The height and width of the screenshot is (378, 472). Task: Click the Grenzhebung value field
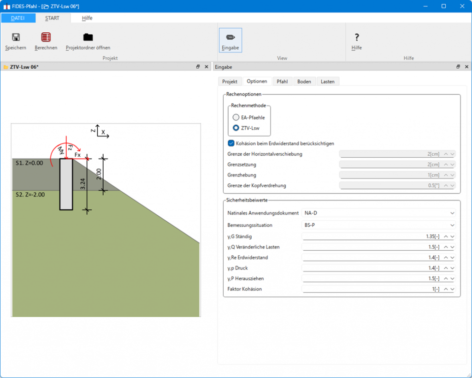click(397, 175)
